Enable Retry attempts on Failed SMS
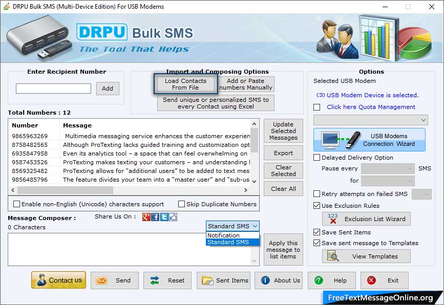Viewport: 444px width, 305px height. point(317,194)
